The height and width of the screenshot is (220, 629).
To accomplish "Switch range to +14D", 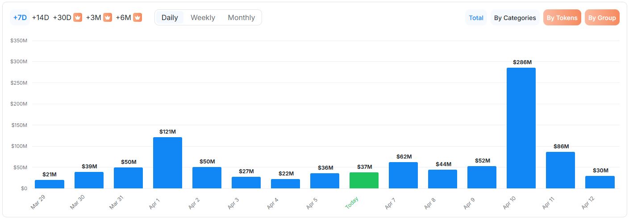I will [x=40, y=17].
